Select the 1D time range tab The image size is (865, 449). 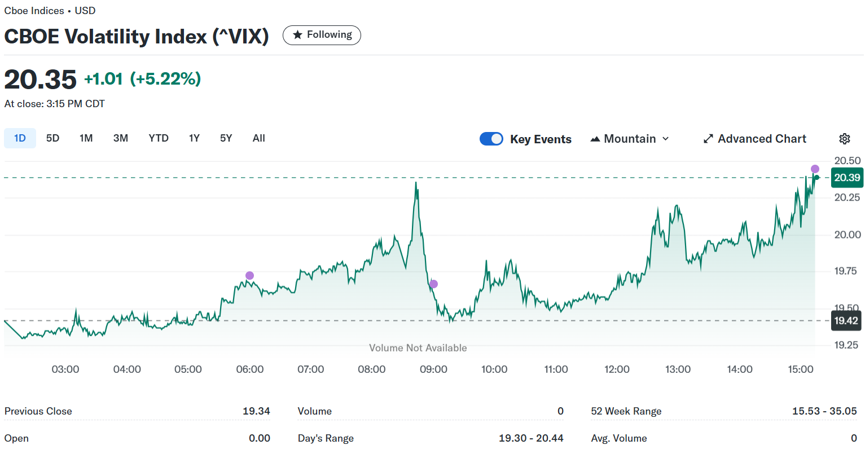(20, 138)
